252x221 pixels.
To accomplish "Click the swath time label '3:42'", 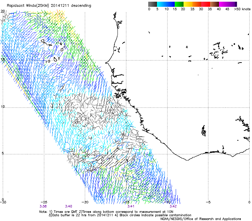I will pyautogui.click(x=173, y=206).
